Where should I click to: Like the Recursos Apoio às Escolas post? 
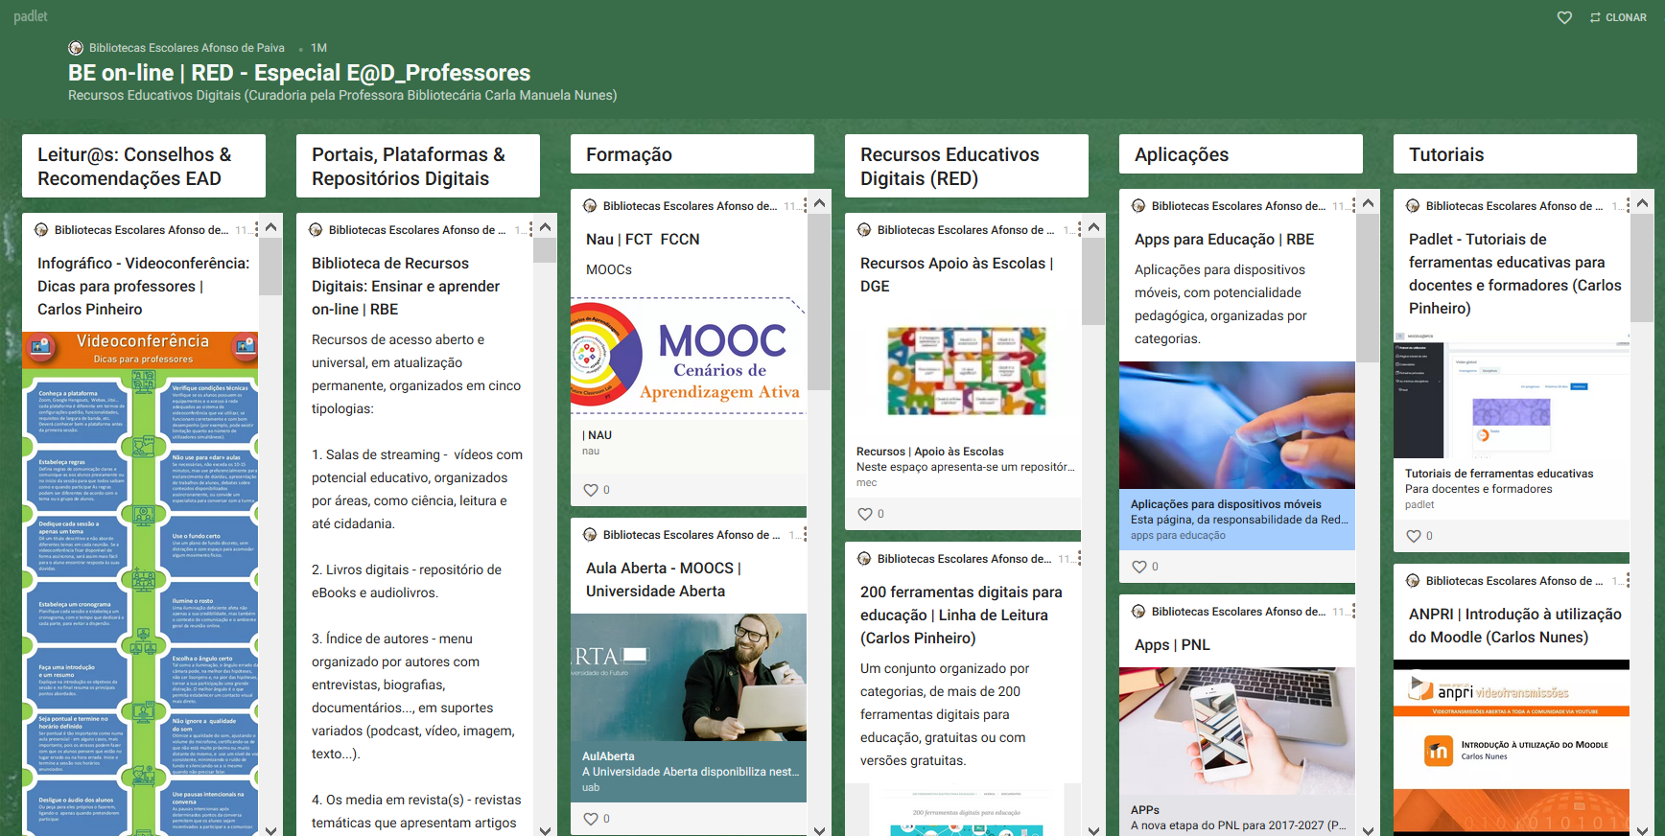tap(865, 514)
